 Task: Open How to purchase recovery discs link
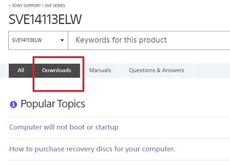coord(92,149)
